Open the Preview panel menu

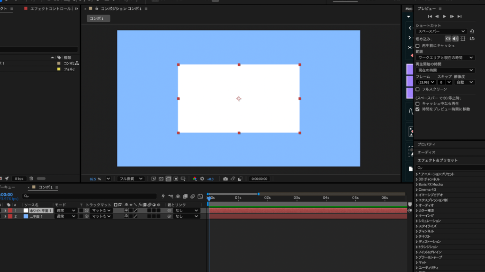tap(440, 8)
